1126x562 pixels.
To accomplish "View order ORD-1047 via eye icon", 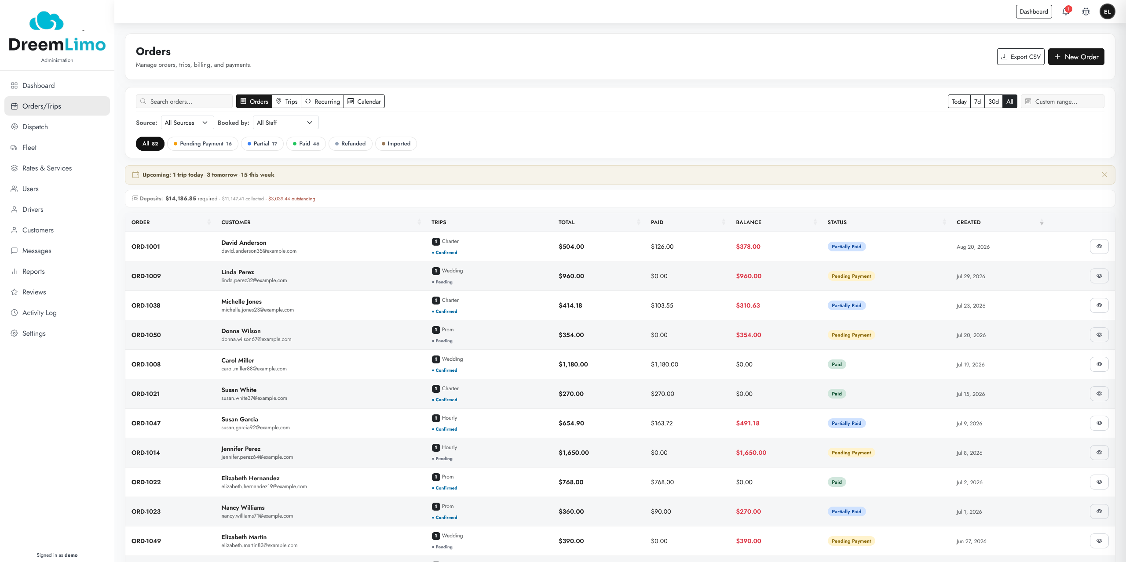I will 1099,423.
